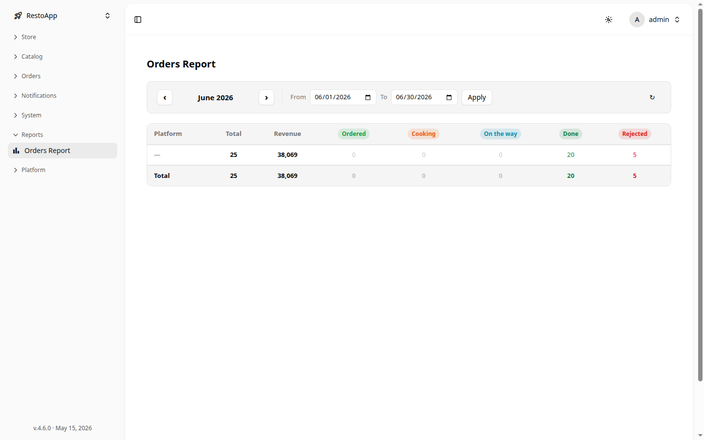The width and height of the screenshot is (704, 440).
Task: Click the Done status badge
Action: pos(571,134)
